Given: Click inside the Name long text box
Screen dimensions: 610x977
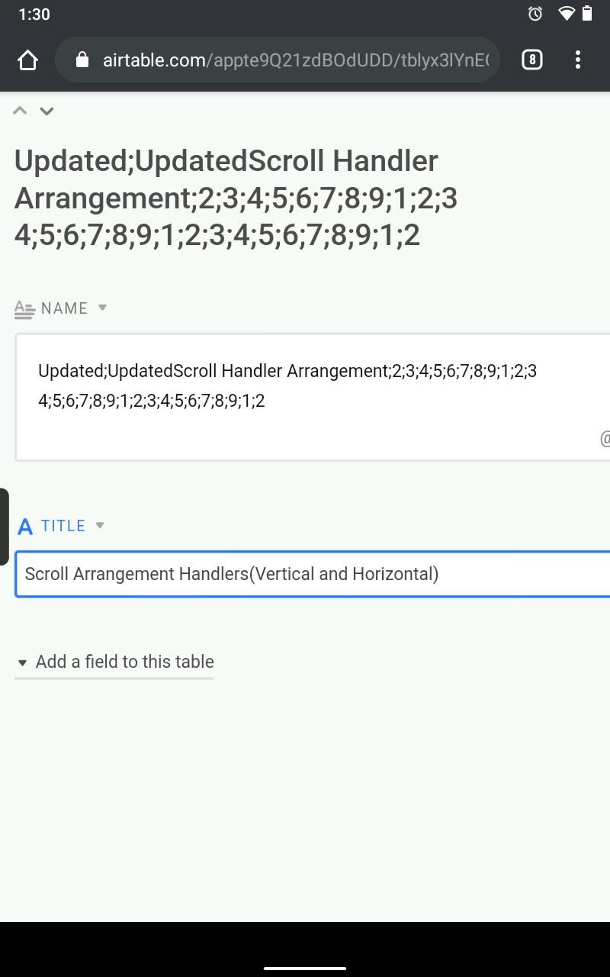Looking at the screenshot, I should [x=313, y=397].
